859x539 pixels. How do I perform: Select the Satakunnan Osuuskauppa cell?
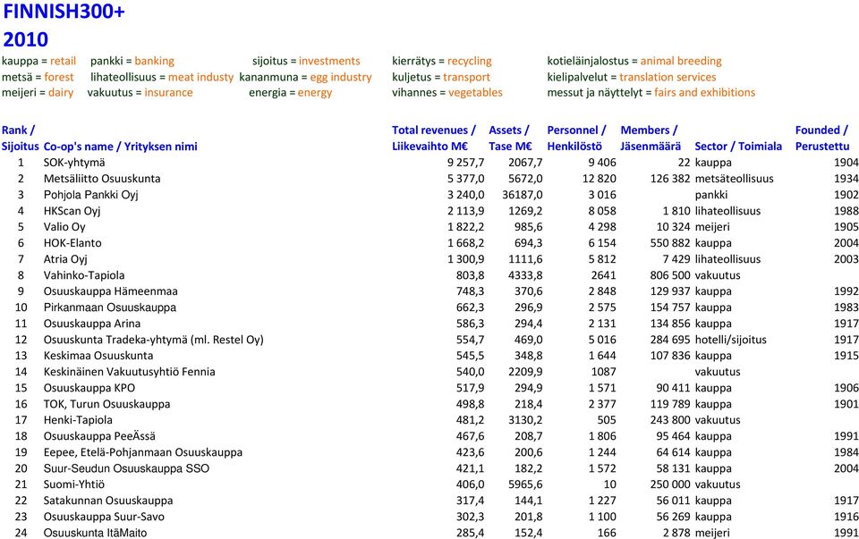(x=108, y=501)
